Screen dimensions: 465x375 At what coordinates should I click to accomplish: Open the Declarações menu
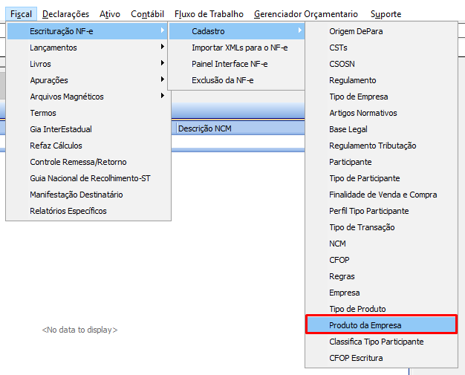click(65, 14)
